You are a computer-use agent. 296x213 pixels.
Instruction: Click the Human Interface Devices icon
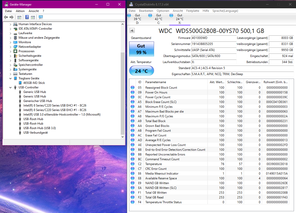point(15,24)
